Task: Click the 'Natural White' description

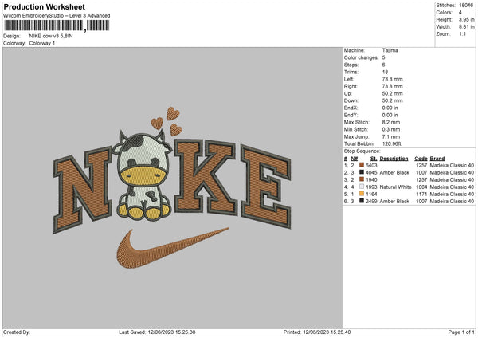Action: tap(396, 187)
